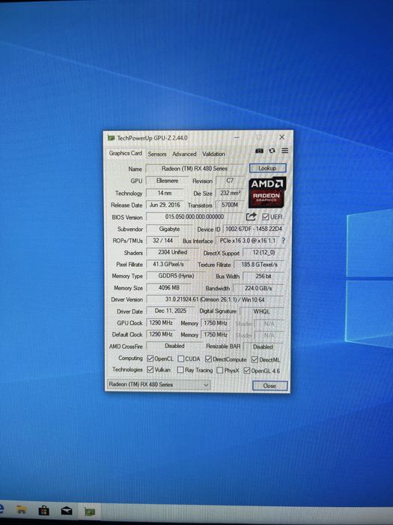This screenshot has height=525, width=393.
Task: Click the refresh icon in GPU-Z
Action: [272, 151]
